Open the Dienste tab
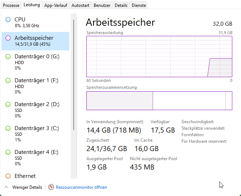The height and width of the screenshot is (196, 241). pos(139,5)
